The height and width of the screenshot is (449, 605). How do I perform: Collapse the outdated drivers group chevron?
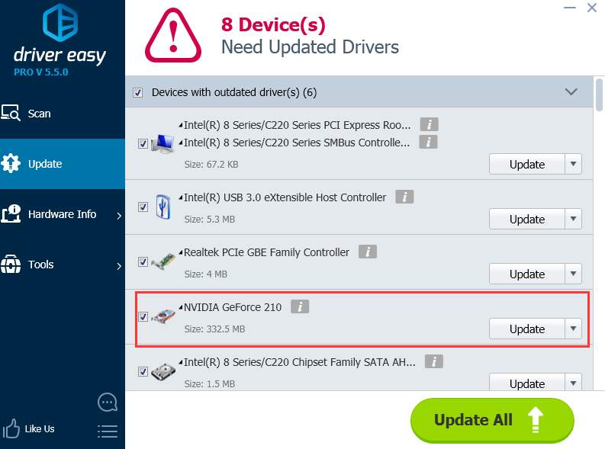pyautogui.click(x=571, y=91)
